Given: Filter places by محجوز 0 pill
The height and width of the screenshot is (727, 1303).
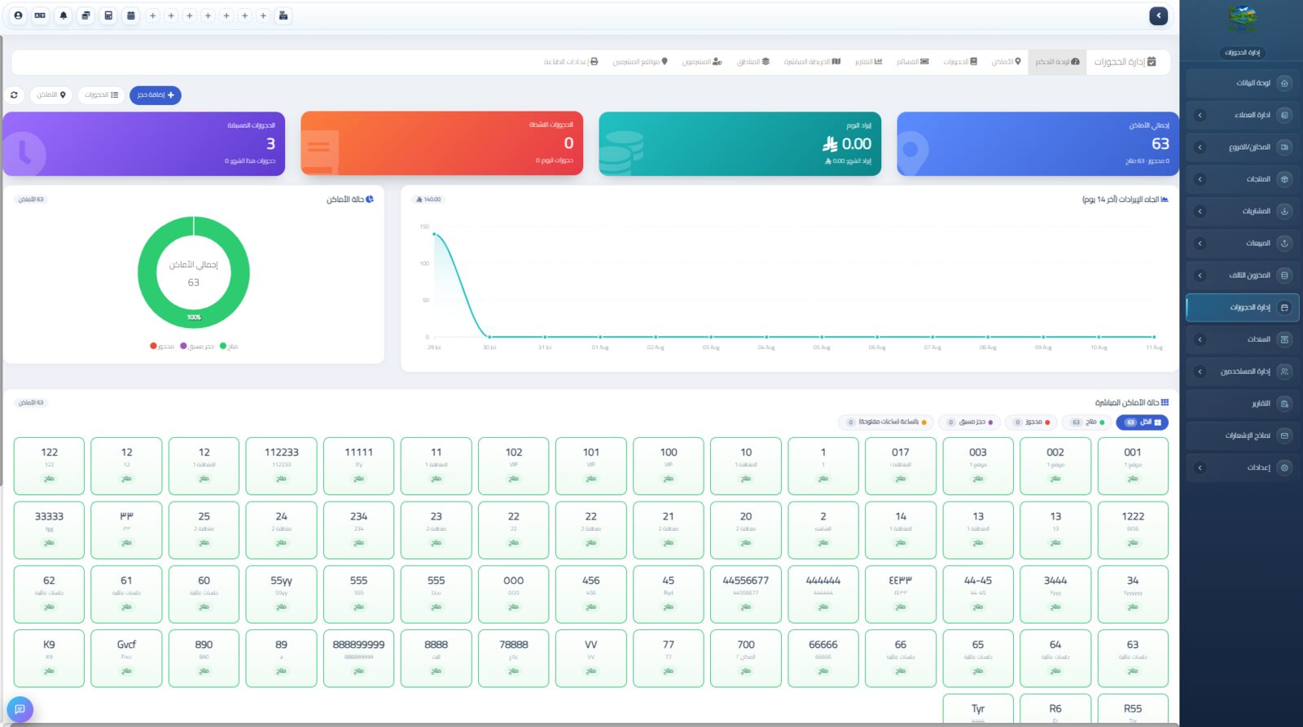Looking at the screenshot, I should pyautogui.click(x=1030, y=423).
